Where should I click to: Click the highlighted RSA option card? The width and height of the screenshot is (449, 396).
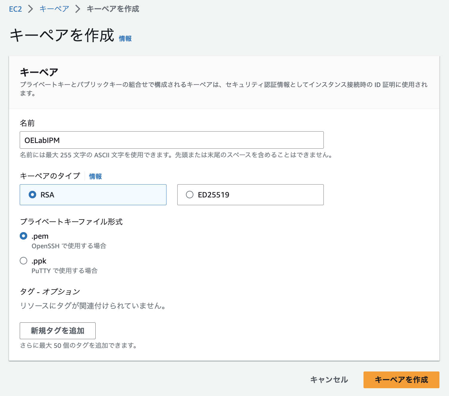click(93, 195)
